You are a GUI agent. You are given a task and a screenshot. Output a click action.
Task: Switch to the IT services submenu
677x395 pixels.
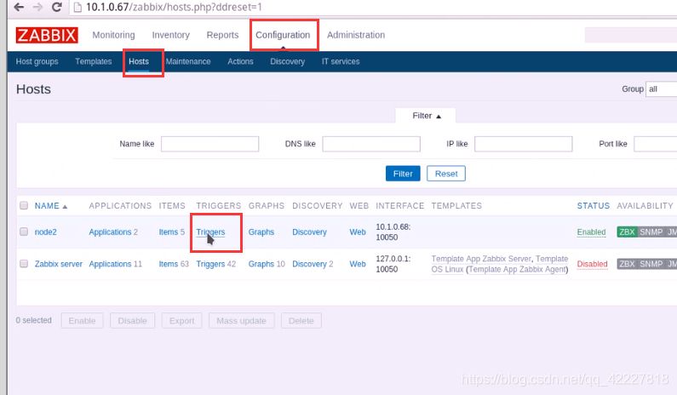341,61
